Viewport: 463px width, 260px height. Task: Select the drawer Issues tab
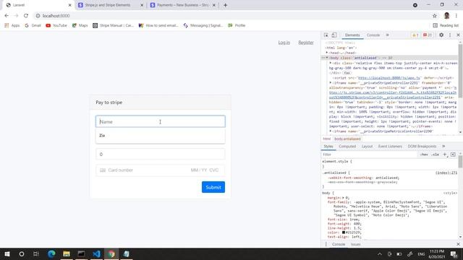[x=355, y=244]
